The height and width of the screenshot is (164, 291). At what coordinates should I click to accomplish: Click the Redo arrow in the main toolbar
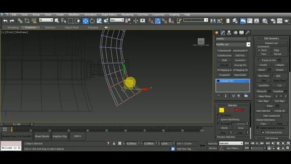pos(12,21)
